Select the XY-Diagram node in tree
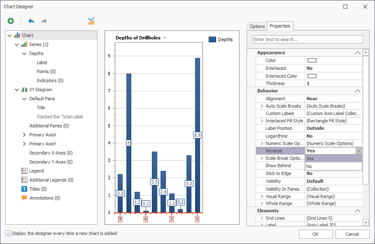This screenshot has height=244, width=375. (40, 89)
